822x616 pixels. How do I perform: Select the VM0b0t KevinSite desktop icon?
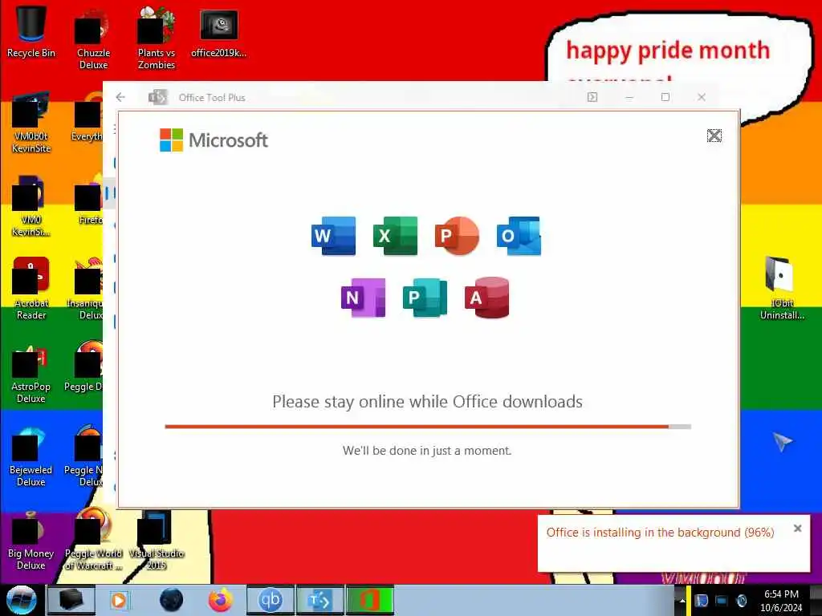[31, 123]
